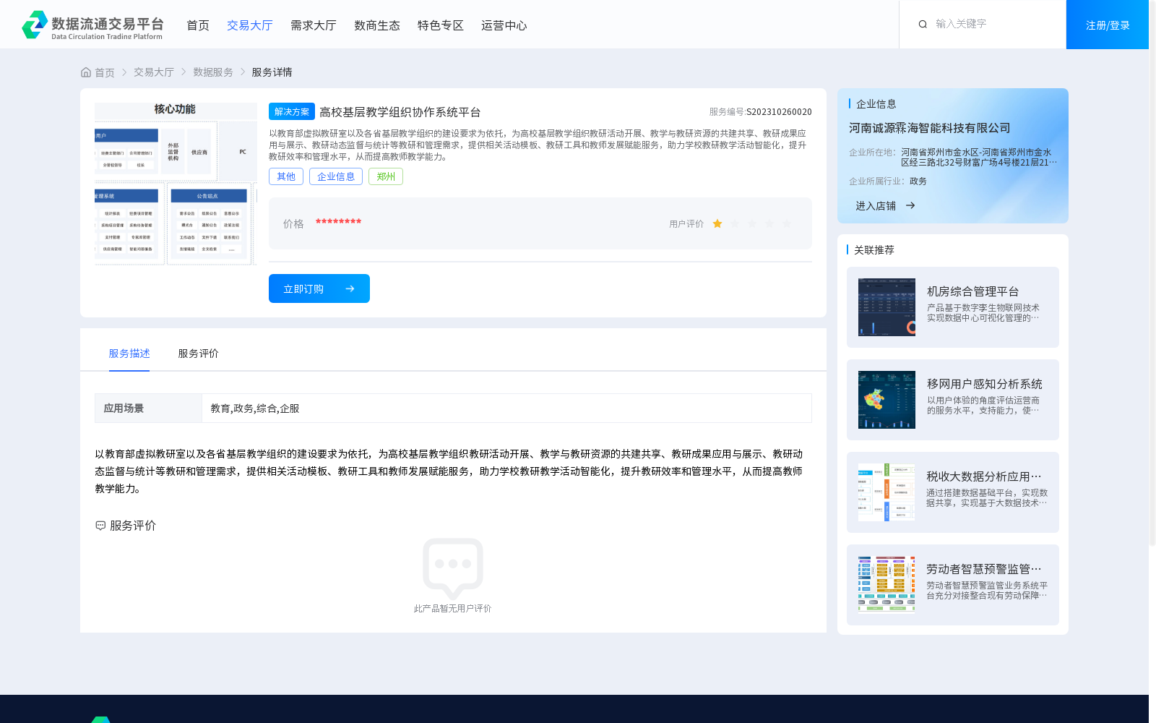Screen dimensions: 1156x723
Task: Open 税收大数据分析应用 title
Action: (984, 476)
